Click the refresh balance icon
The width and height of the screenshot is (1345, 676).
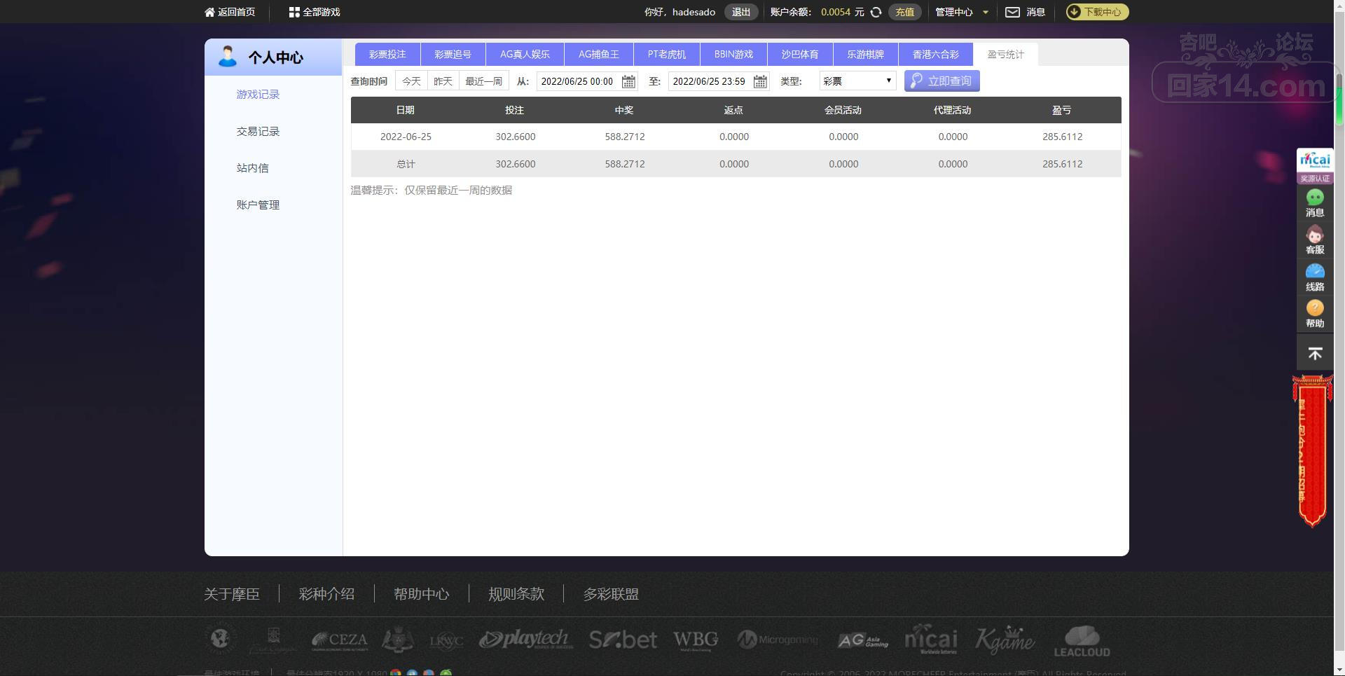point(876,12)
